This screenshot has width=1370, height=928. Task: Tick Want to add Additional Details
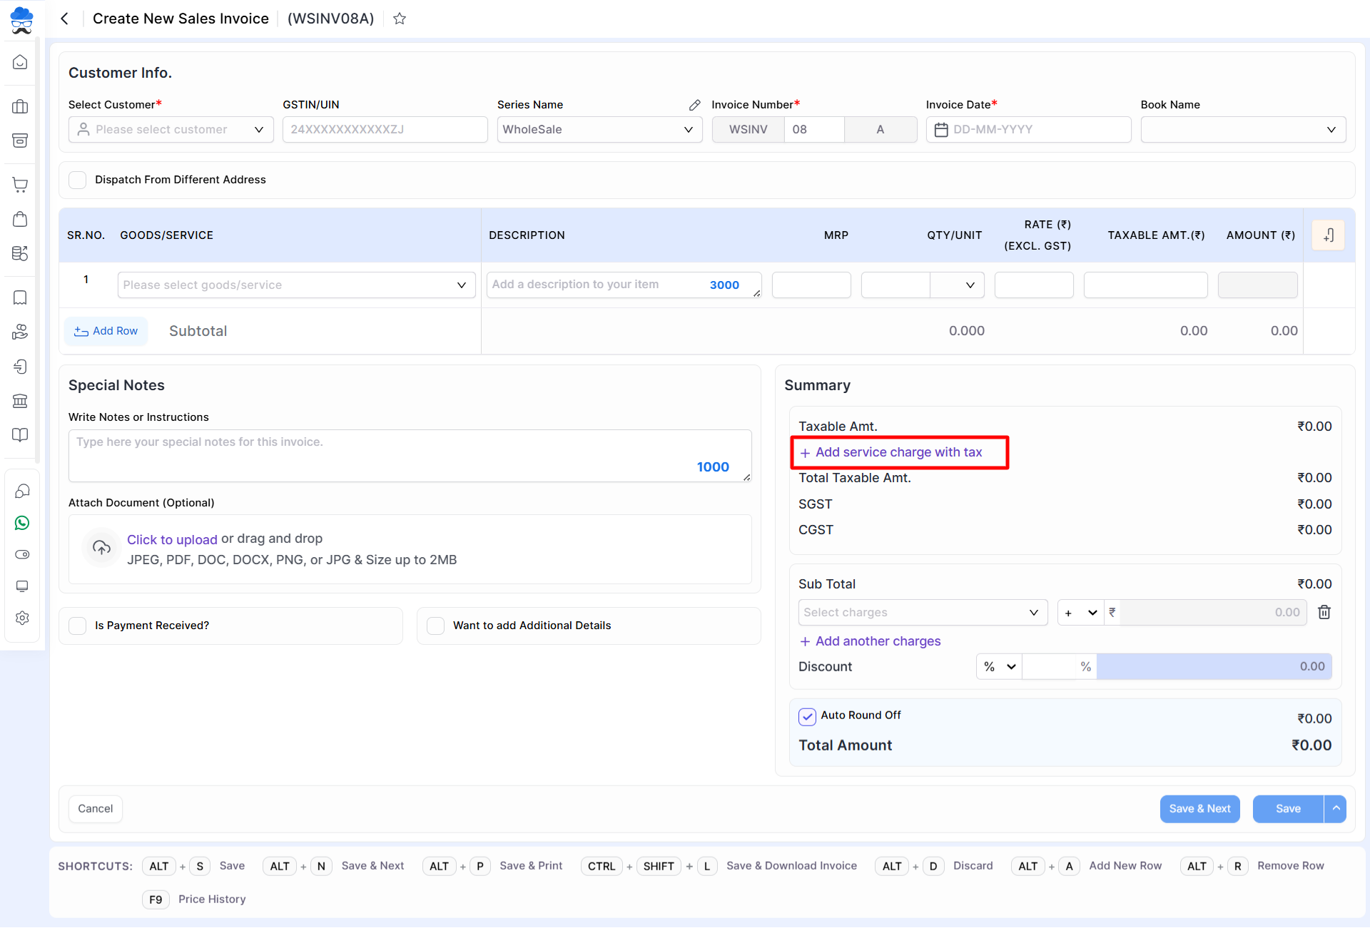point(435,626)
